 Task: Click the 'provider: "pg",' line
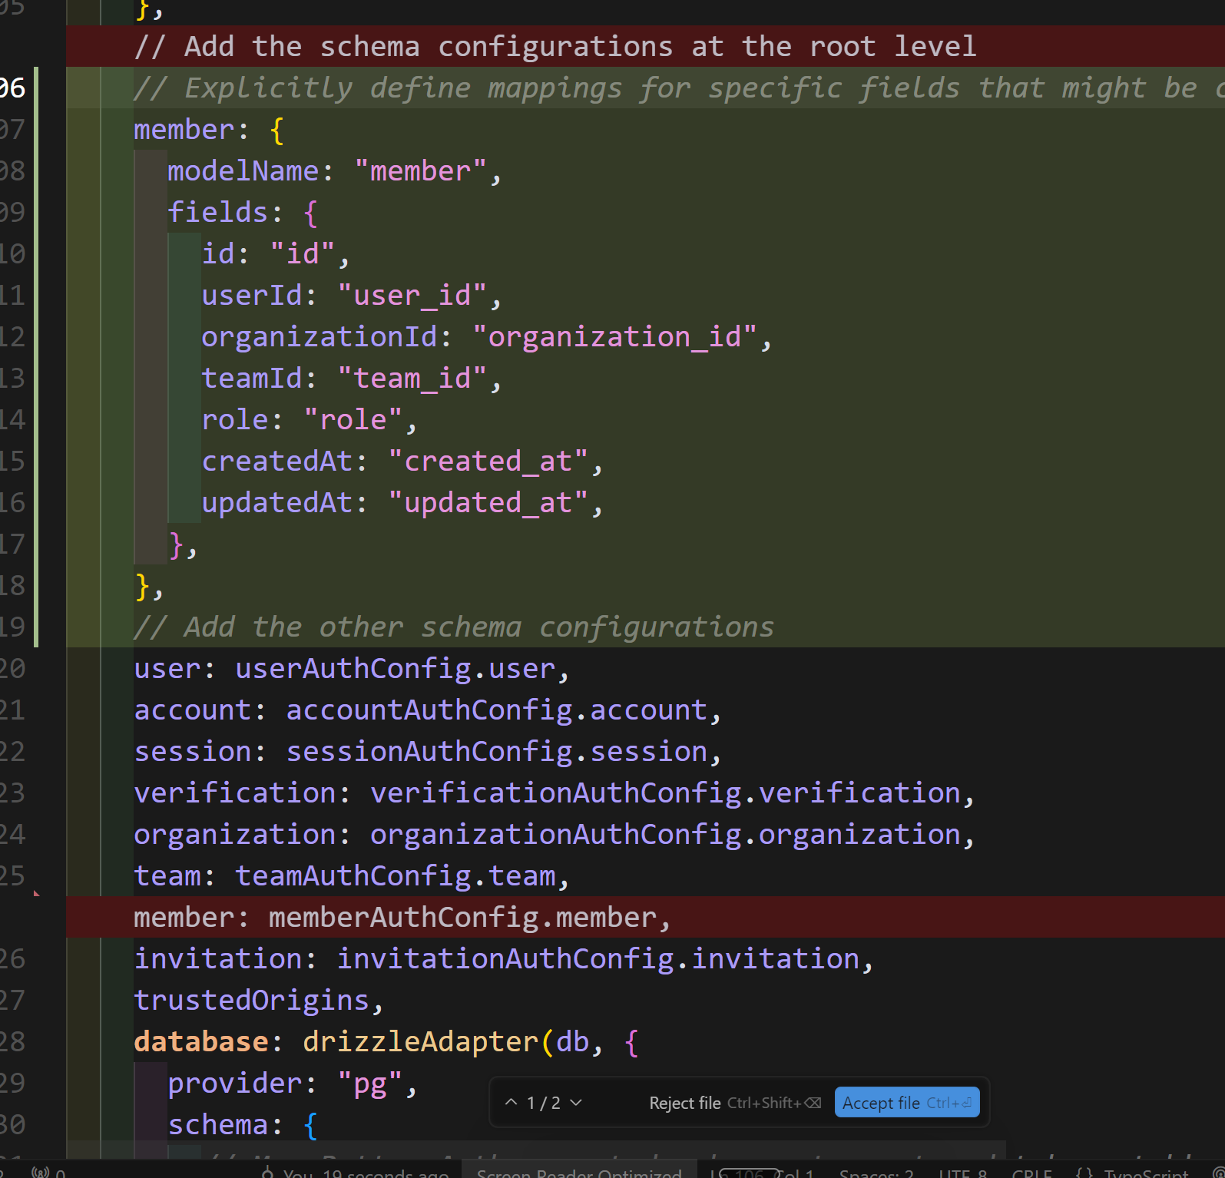click(x=293, y=1084)
